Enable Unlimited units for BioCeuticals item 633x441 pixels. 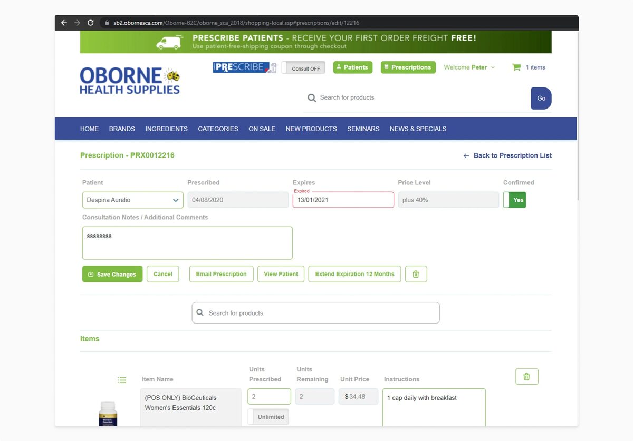(x=268, y=416)
